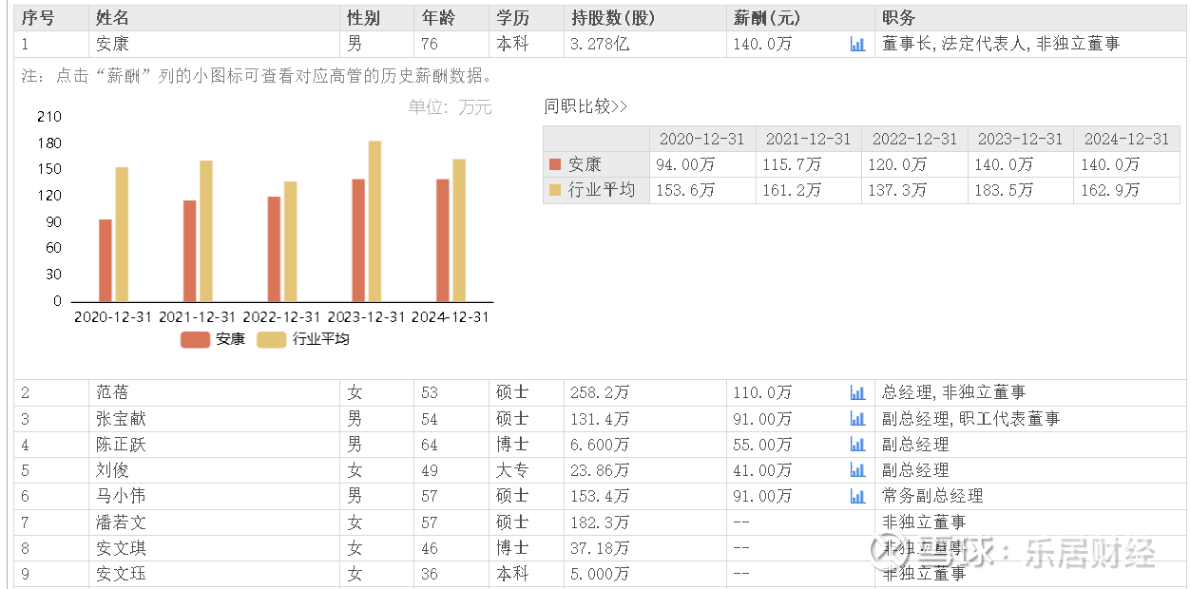
Task: Click the 性别 column header
Action: pos(363,18)
